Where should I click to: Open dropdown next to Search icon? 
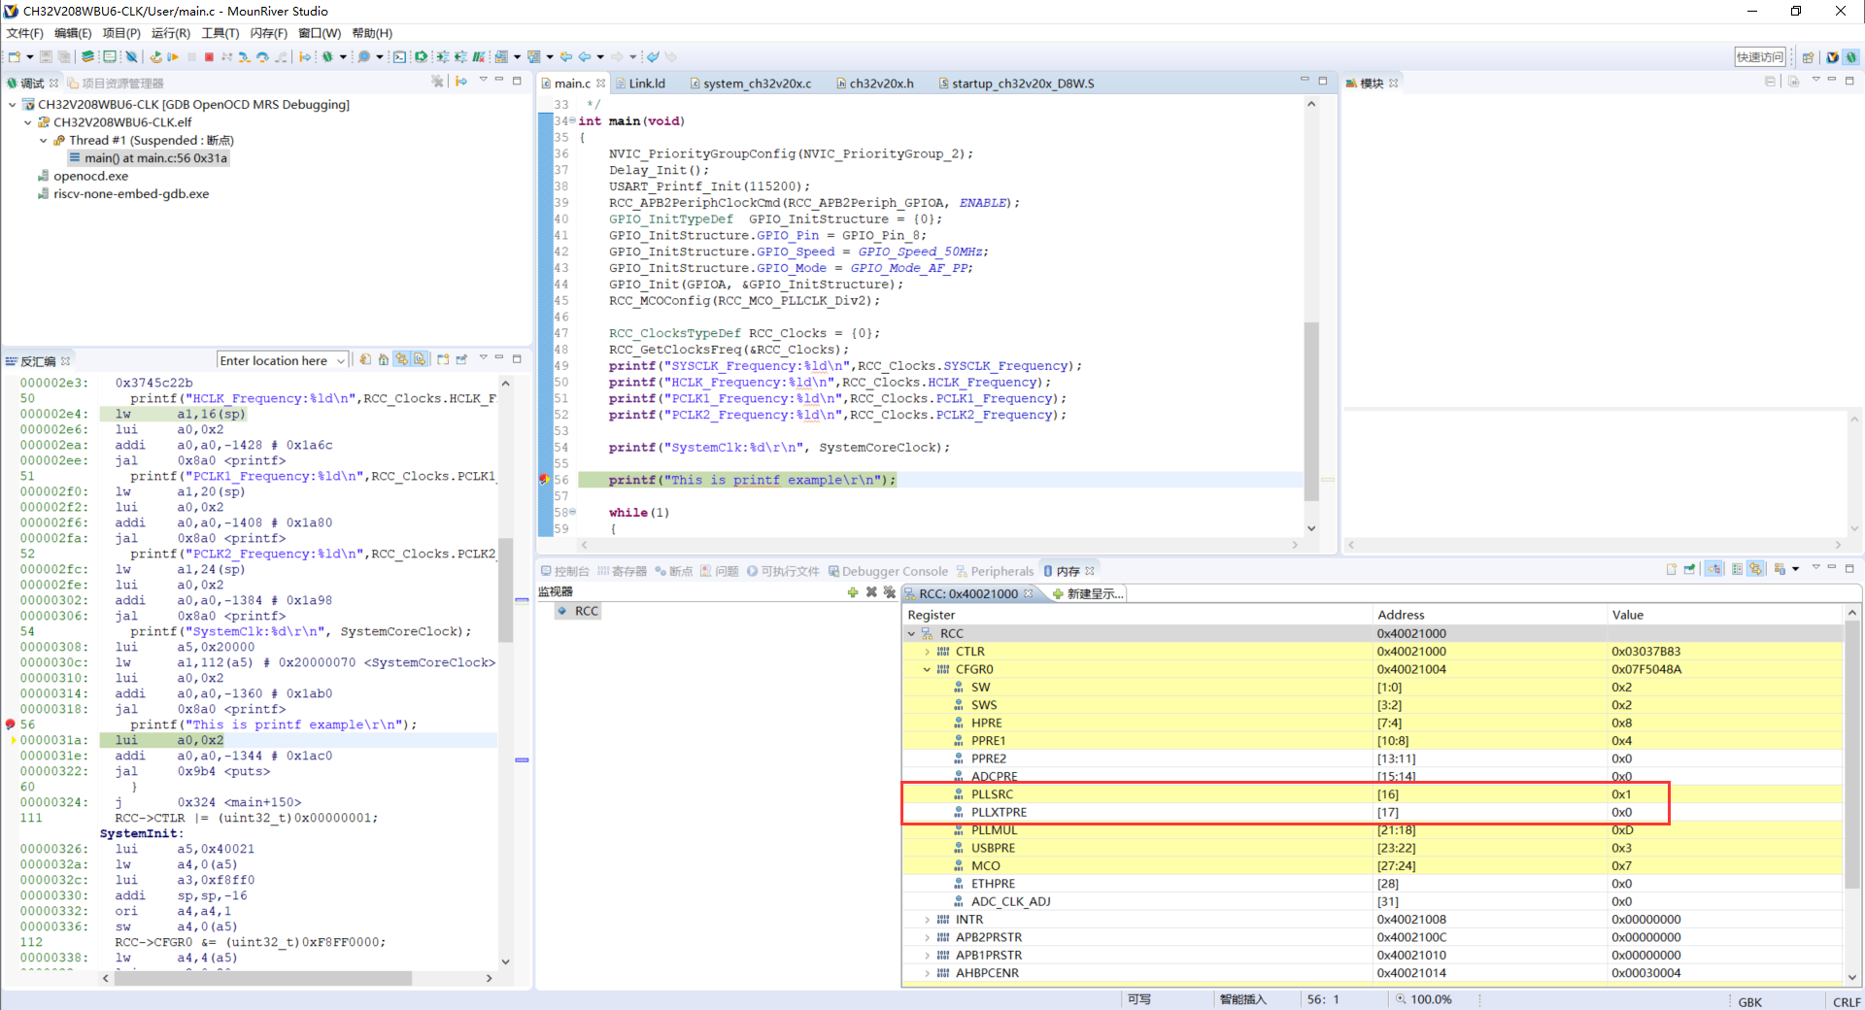pos(379,57)
